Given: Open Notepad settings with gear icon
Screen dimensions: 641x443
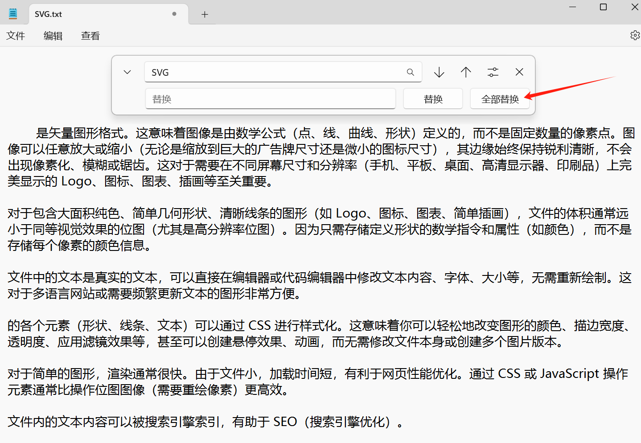Looking at the screenshot, I should (635, 35).
